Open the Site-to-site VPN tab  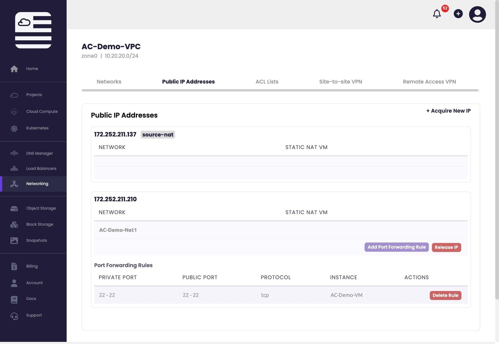pos(340,82)
